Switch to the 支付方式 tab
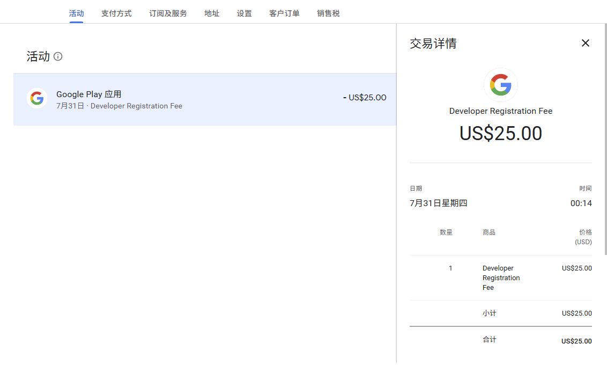607x365 pixels. 116,13
